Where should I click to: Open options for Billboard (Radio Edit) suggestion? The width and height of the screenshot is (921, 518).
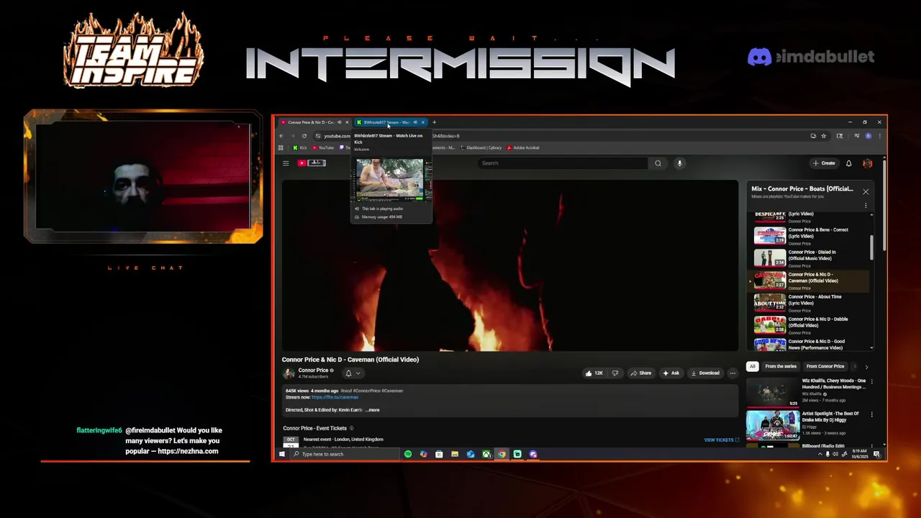click(871, 446)
